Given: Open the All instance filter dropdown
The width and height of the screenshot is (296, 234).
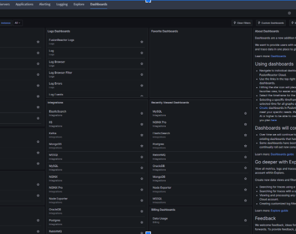Looking at the screenshot, I should click(18, 23).
